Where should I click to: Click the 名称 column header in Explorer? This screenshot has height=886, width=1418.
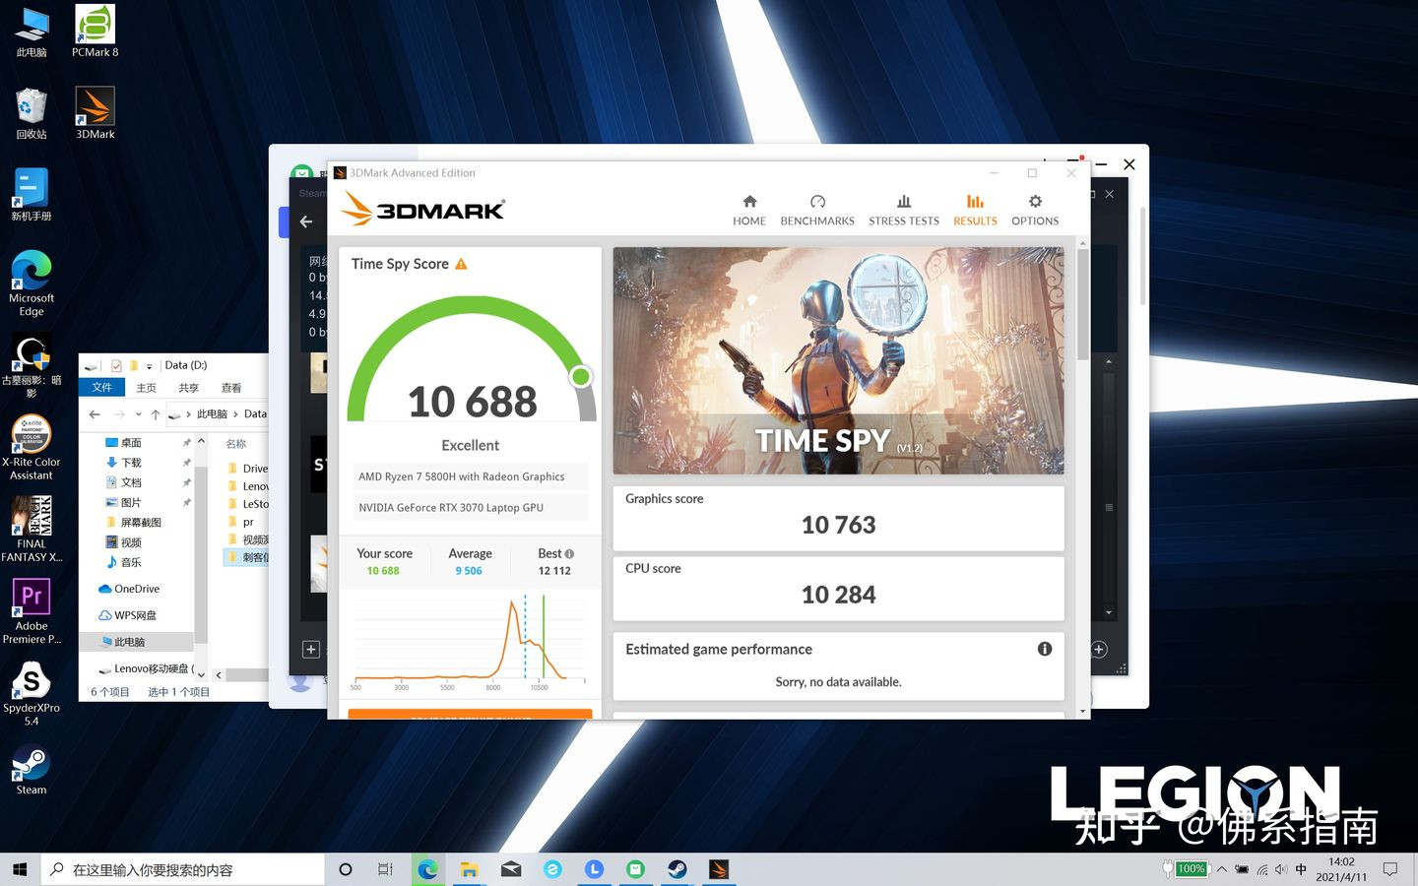236,444
